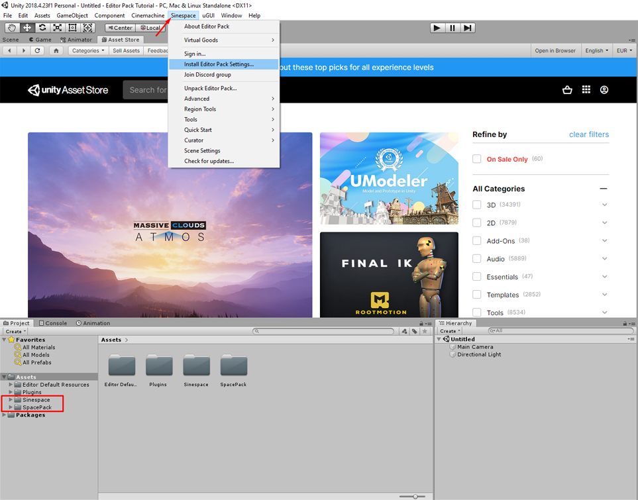Click the Unity Asset Store logo
Image resolution: width=638 pixels, height=500 pixels.
click(68, 90)
